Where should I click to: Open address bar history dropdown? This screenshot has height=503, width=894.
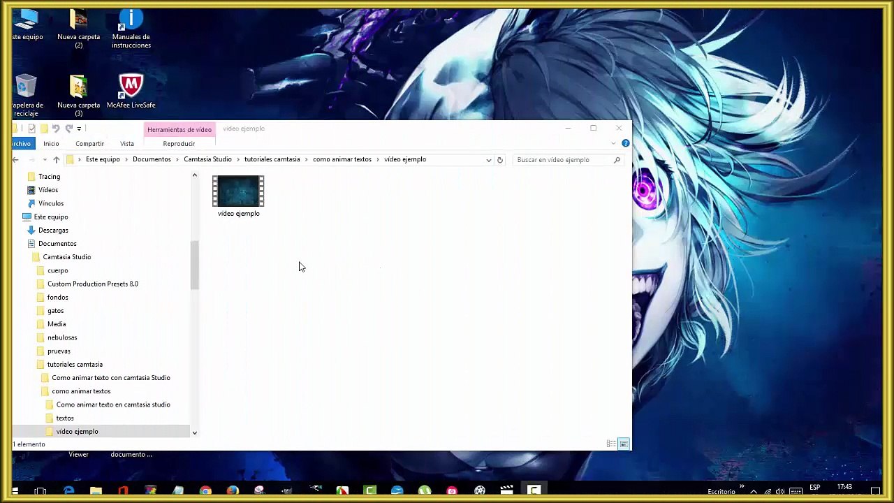[488, 160]
